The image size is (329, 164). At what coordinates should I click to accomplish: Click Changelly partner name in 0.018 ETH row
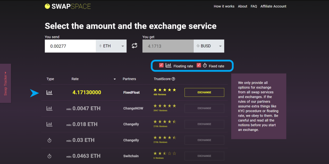[x=131, y=124]
